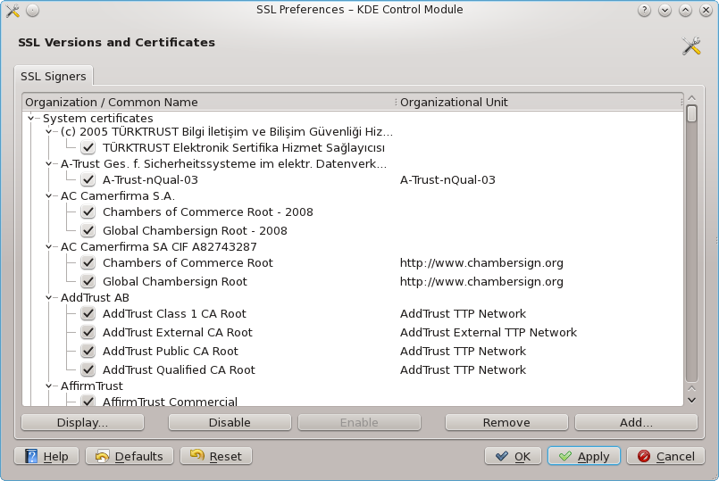The height and width of the screenshot is (481, 719).
Task: Click the green checkmark icon on OK
Action: 501,456
